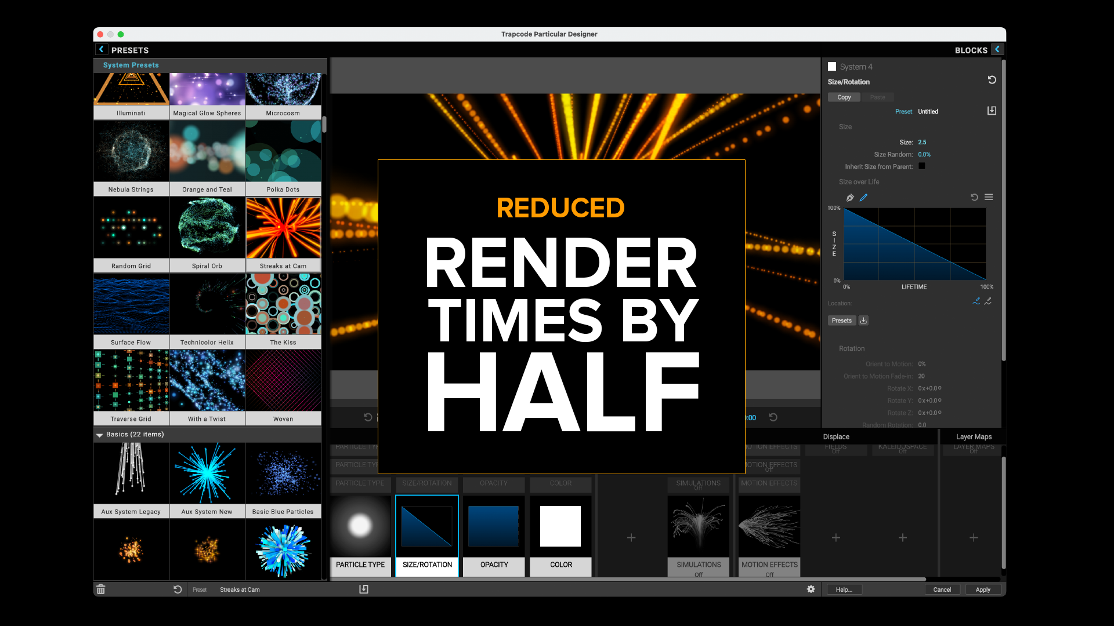This screenshot has width=1114, height=626.
Task: Select the Traverse Grid preset
Action: coord(131,388)
